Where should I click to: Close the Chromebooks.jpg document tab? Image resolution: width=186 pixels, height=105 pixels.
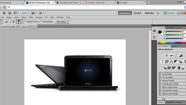point(35,26)
